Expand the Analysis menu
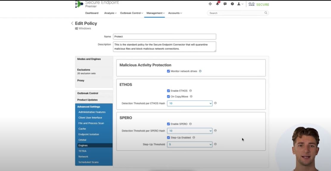331x171 pixels. [111, 13]
